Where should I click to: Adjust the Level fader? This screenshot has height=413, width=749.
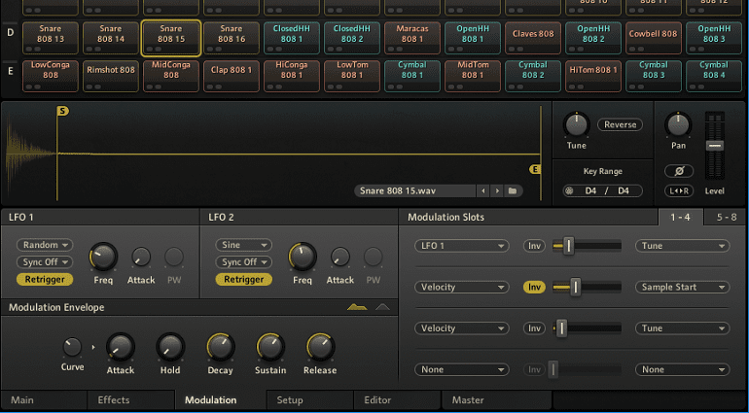715,146
